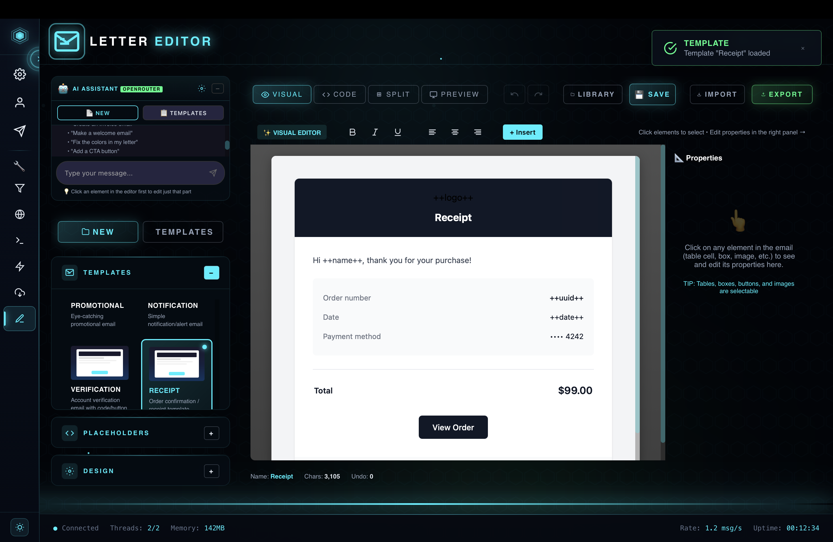Switch to the Code tab
This screenshot has height=542, width=833.
[339, 94]
